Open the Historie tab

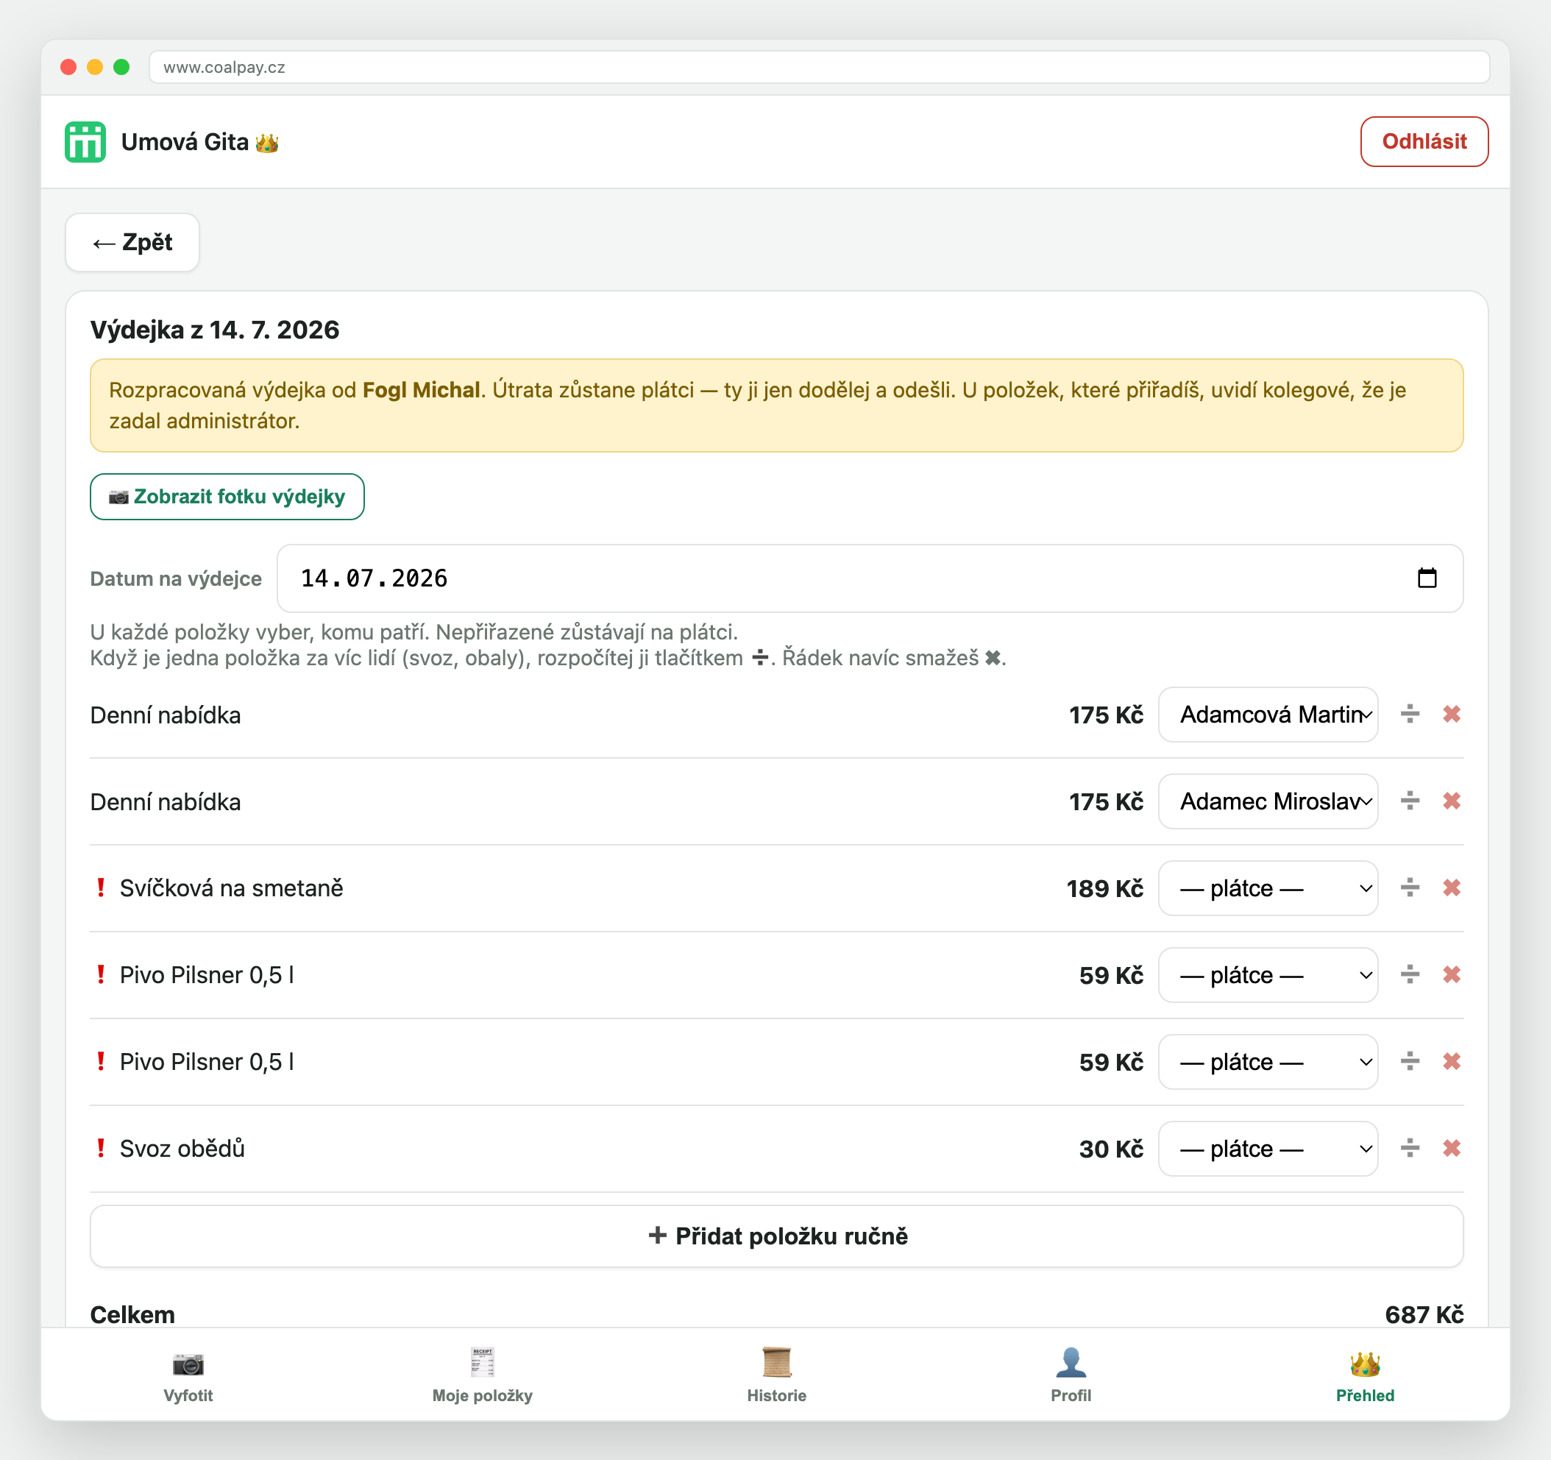tap(776, 1375)
